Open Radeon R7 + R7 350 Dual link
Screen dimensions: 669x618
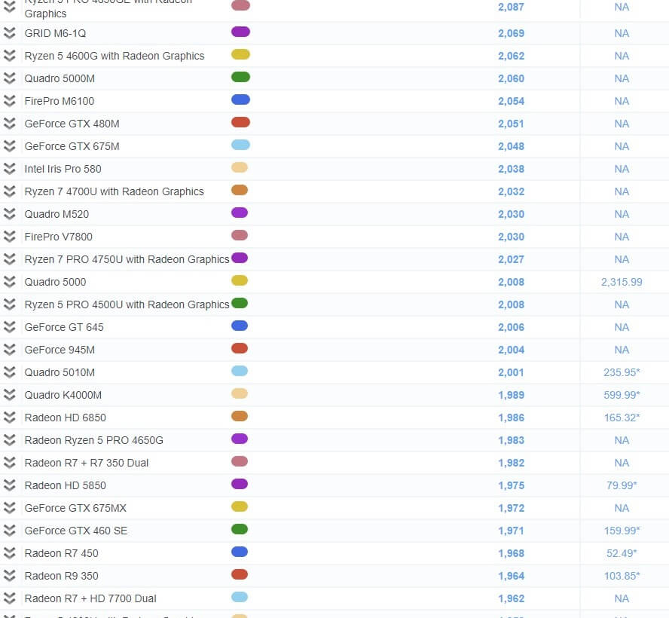[87, 463]
